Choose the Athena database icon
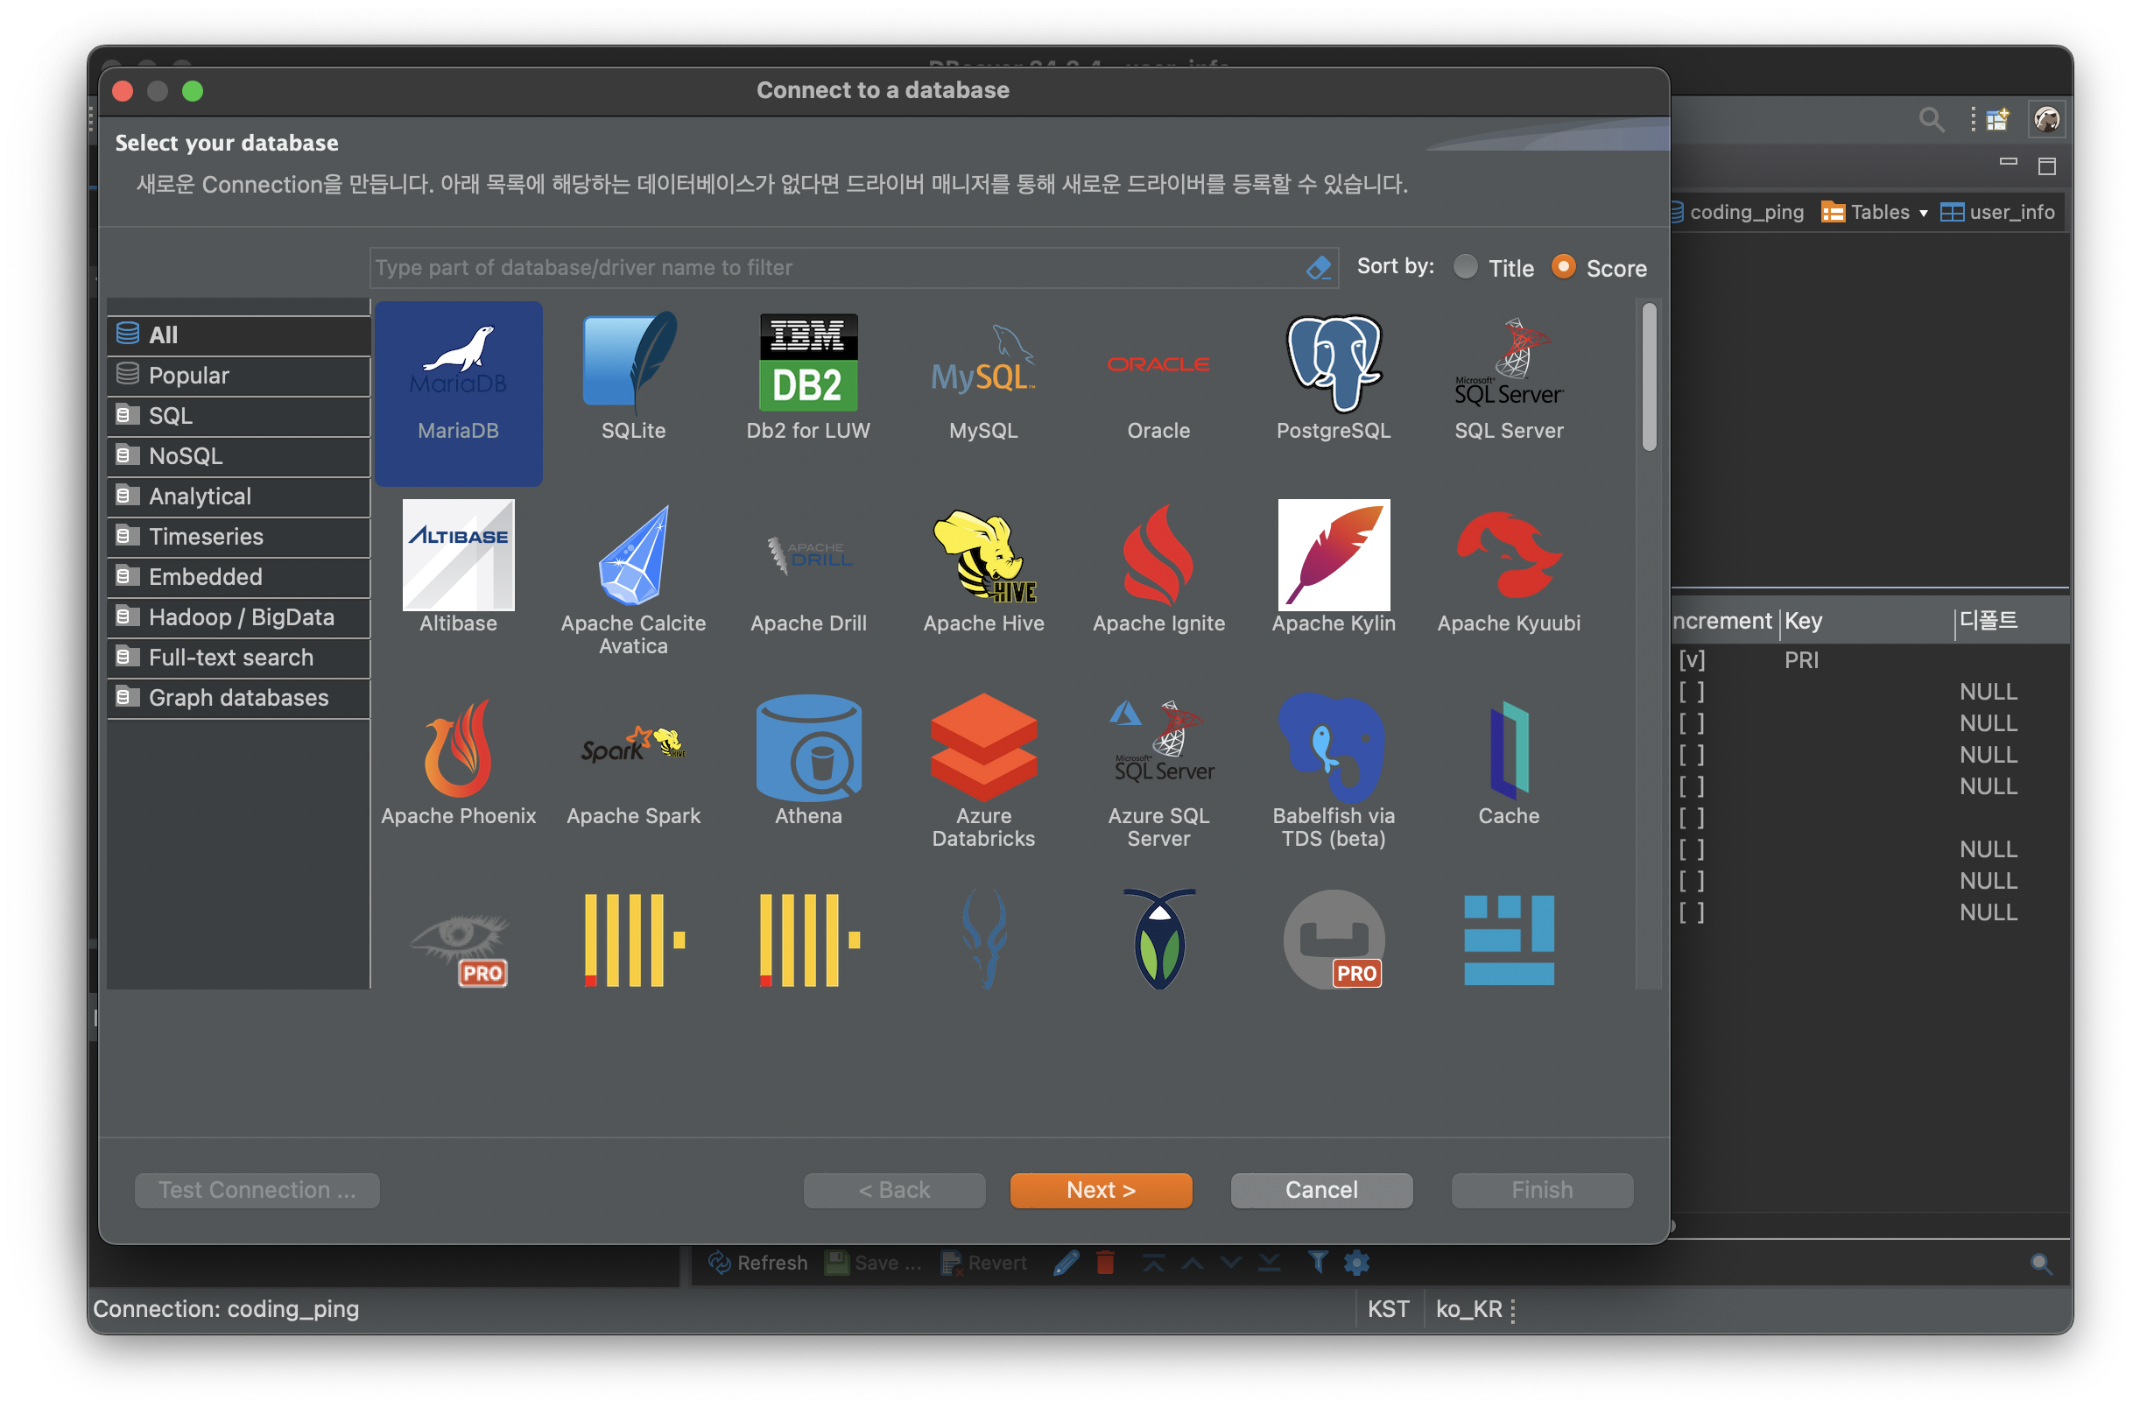This screenshot has height=1408, width=2133. (x=808, y=760)
